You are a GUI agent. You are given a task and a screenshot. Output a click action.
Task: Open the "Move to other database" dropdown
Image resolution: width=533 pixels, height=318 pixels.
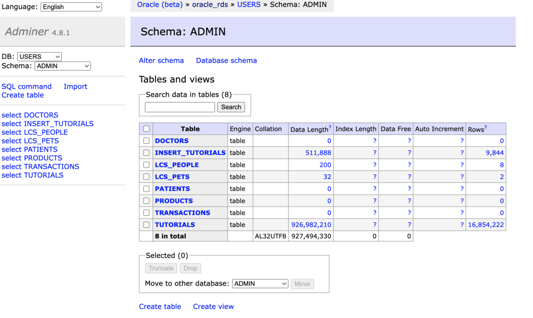click(260, 284)
